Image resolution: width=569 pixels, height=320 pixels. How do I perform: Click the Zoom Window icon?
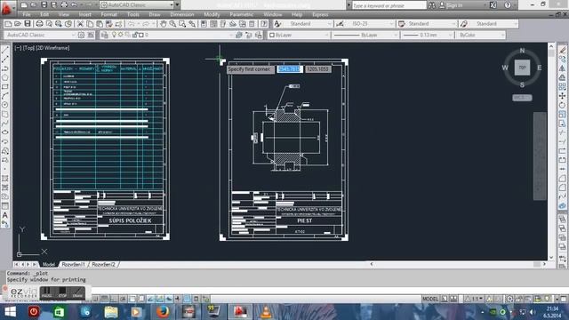click(x=182, y=24)
